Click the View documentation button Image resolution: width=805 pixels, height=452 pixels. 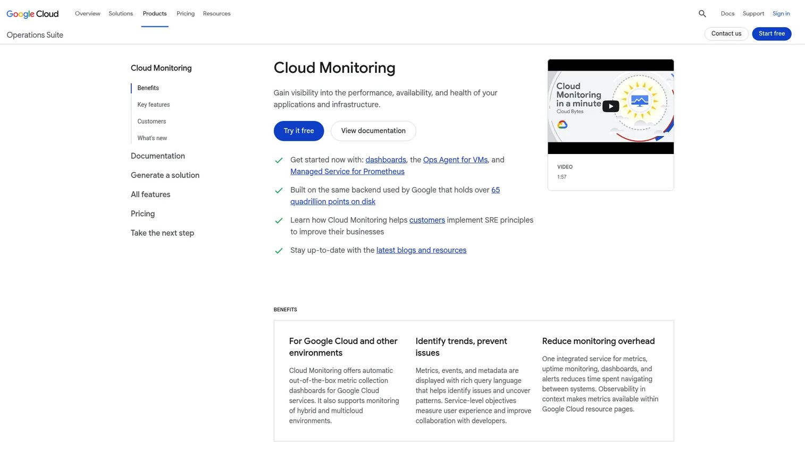click(373, 131)
